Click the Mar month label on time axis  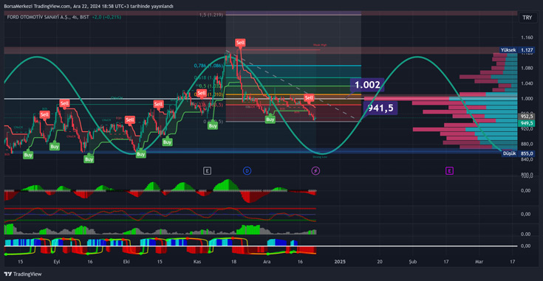click(479, 262)
